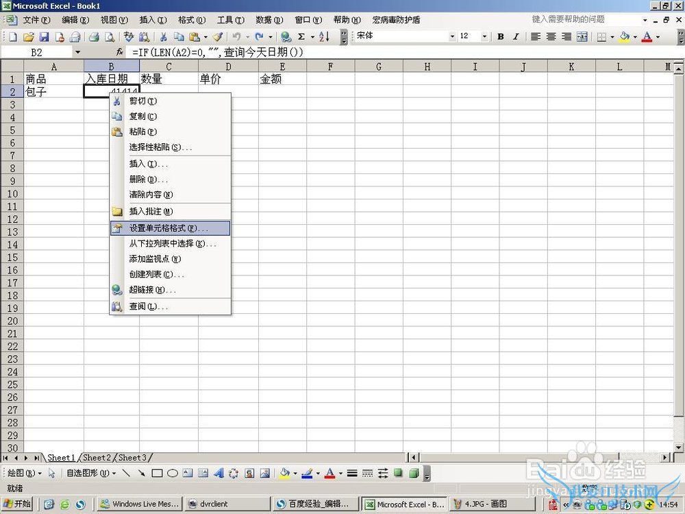Click the Redo arrow icon
This screenshot has height=514, width=685.
[x=260, y=37]
